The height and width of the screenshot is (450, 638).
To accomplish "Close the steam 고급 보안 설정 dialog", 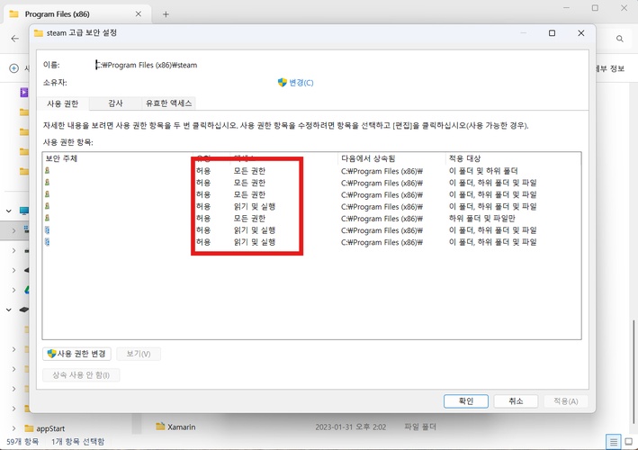I will [581, 33].
